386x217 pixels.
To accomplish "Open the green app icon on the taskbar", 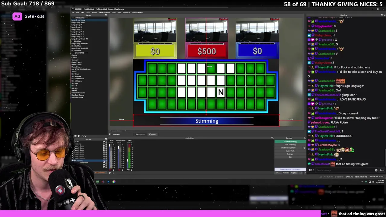I will tap(97, 181).
